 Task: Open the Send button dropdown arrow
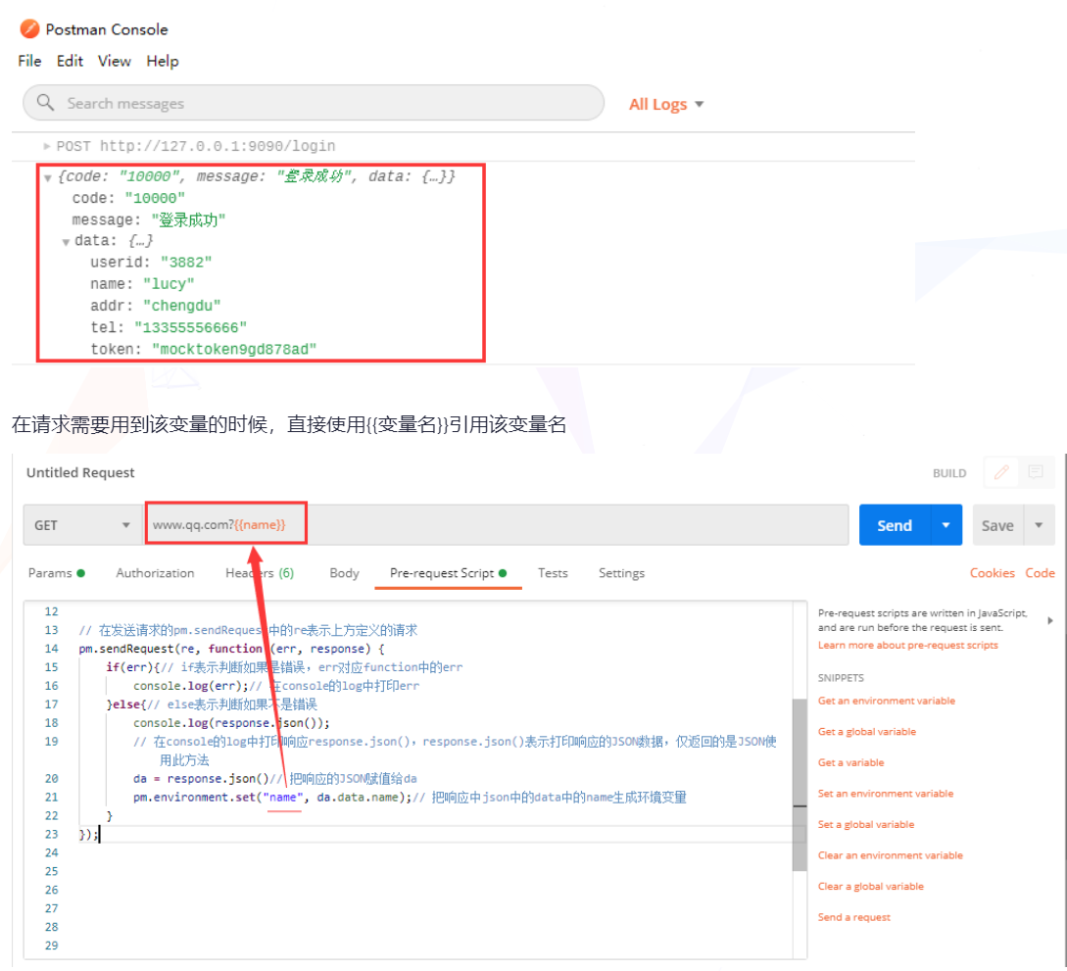[946, 525]
